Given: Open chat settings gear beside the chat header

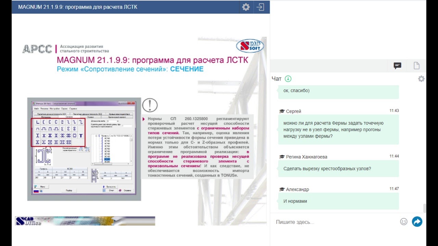Looking at the screenshot, I should point(421,79).
